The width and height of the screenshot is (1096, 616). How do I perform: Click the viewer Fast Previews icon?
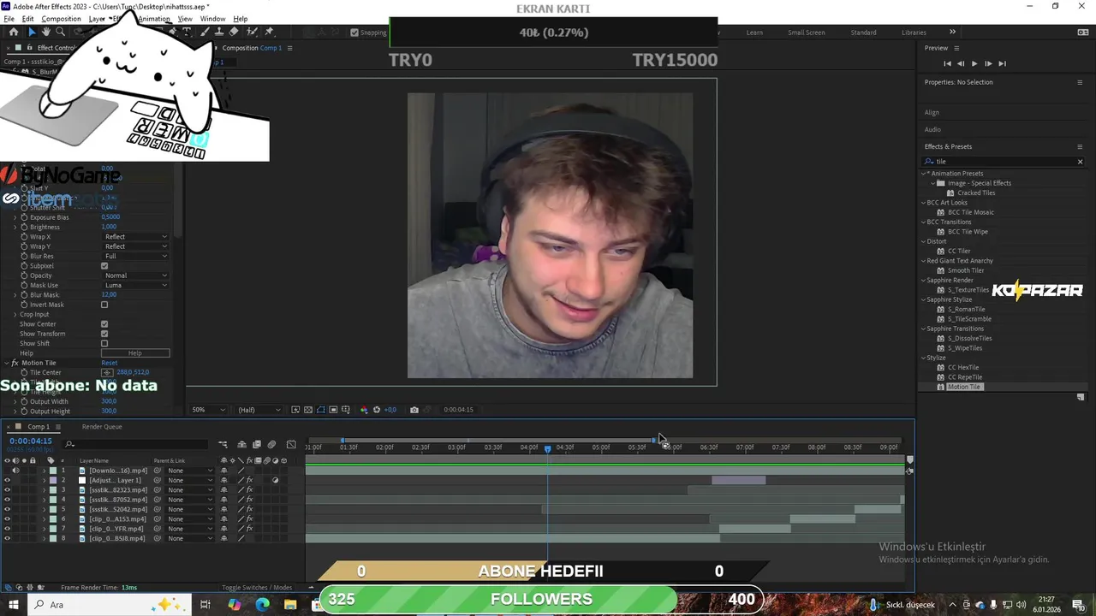click(295, 410)
